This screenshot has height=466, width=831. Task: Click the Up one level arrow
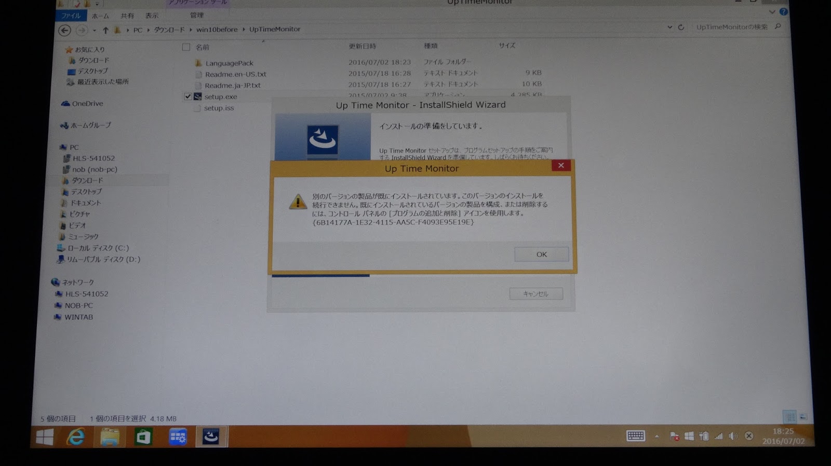[105, 30]
